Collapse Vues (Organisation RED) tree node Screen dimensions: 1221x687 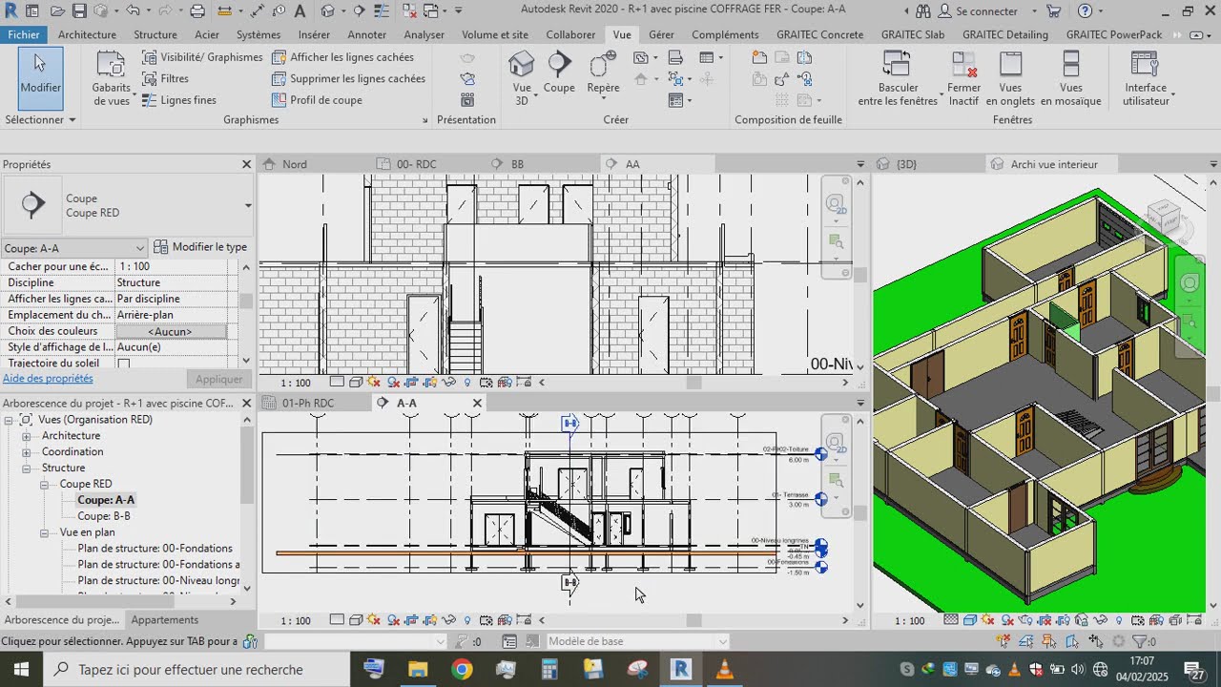click(10, 420)
